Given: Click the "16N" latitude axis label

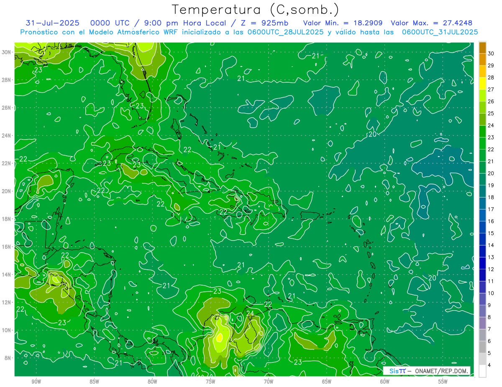Looking at the screenshot, I should point(6,247).
